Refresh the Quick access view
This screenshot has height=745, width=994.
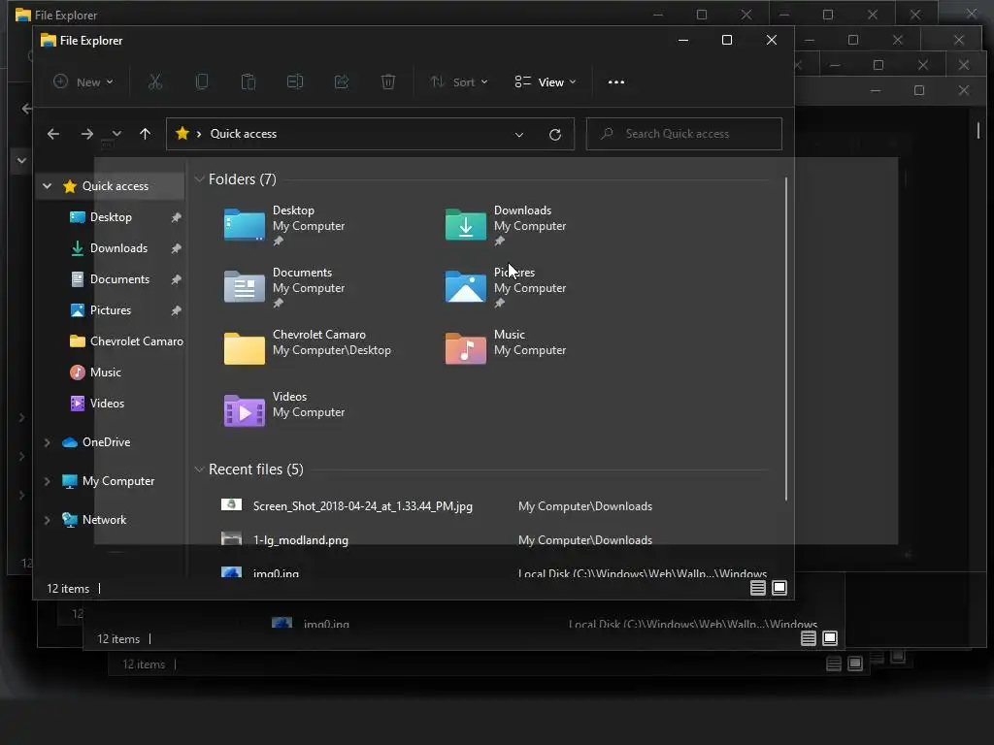pos(554,134)
